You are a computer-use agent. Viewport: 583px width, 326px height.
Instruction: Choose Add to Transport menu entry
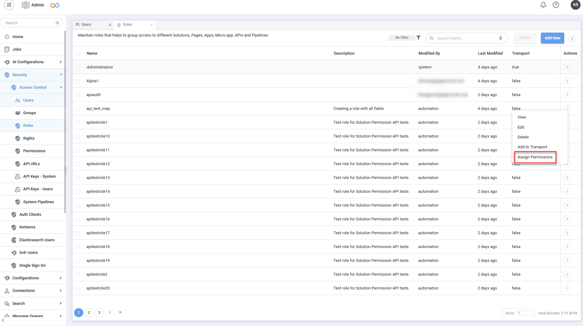pos(532,147)
